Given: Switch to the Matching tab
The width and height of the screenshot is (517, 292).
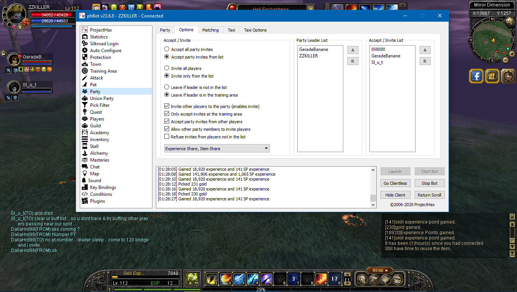Looking at the screenshot, I should pos(210,30).
